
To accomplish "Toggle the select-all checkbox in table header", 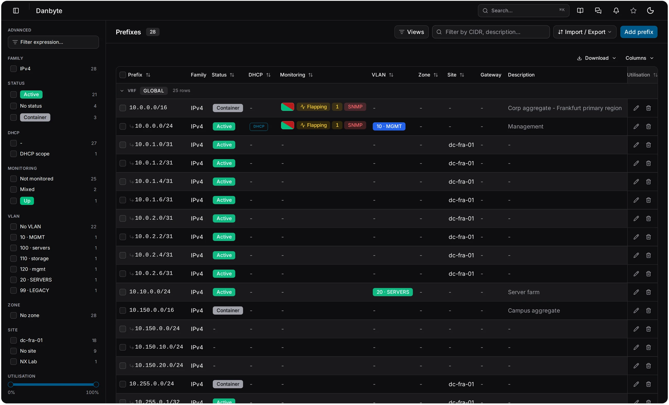I will tap(123, 75).
